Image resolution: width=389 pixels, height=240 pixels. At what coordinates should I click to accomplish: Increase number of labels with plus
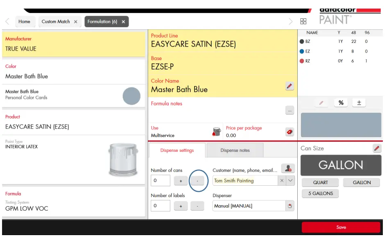(181, 206)
